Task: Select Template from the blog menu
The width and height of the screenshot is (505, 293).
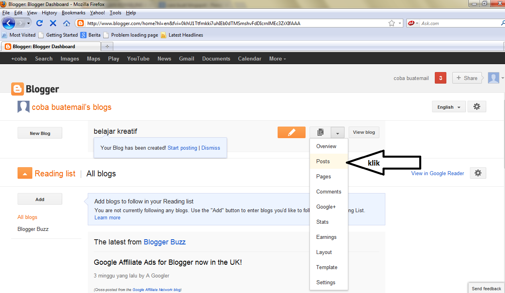Action: tap(329, 267)
